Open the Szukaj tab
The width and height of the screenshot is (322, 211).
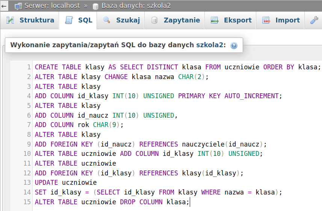121,20
